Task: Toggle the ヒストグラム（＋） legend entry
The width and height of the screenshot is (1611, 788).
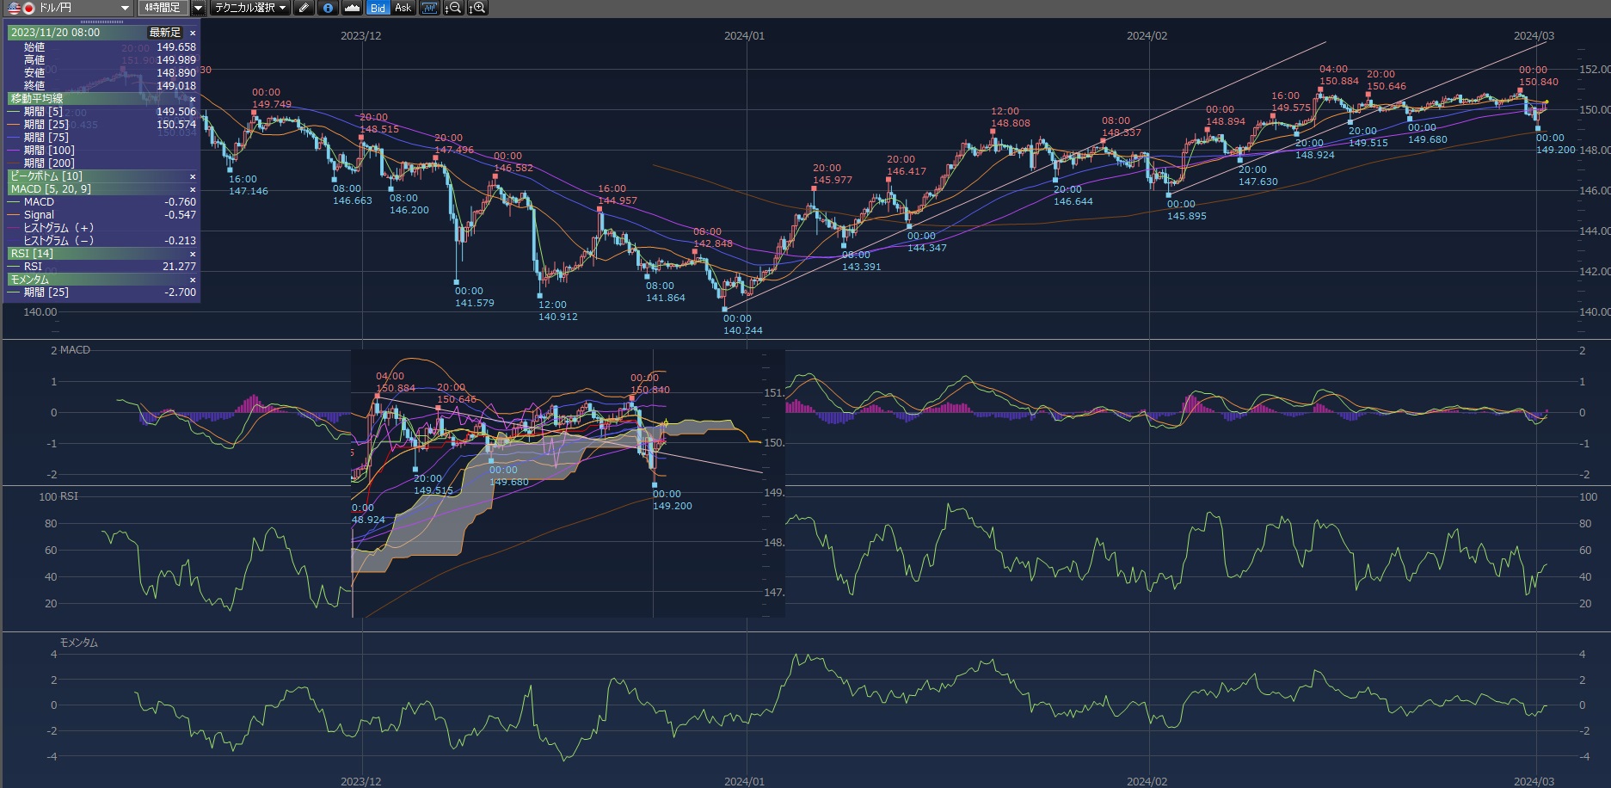Action: click(58, 228)
